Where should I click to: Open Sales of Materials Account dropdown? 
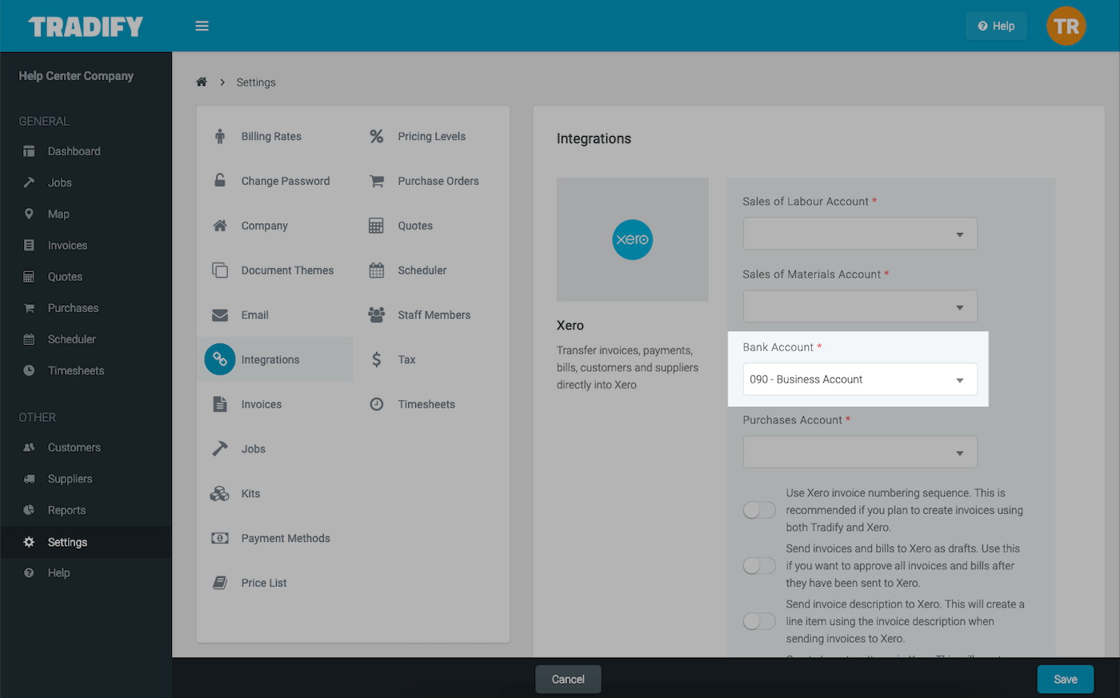pyautogui.click(x=860, y=307)
